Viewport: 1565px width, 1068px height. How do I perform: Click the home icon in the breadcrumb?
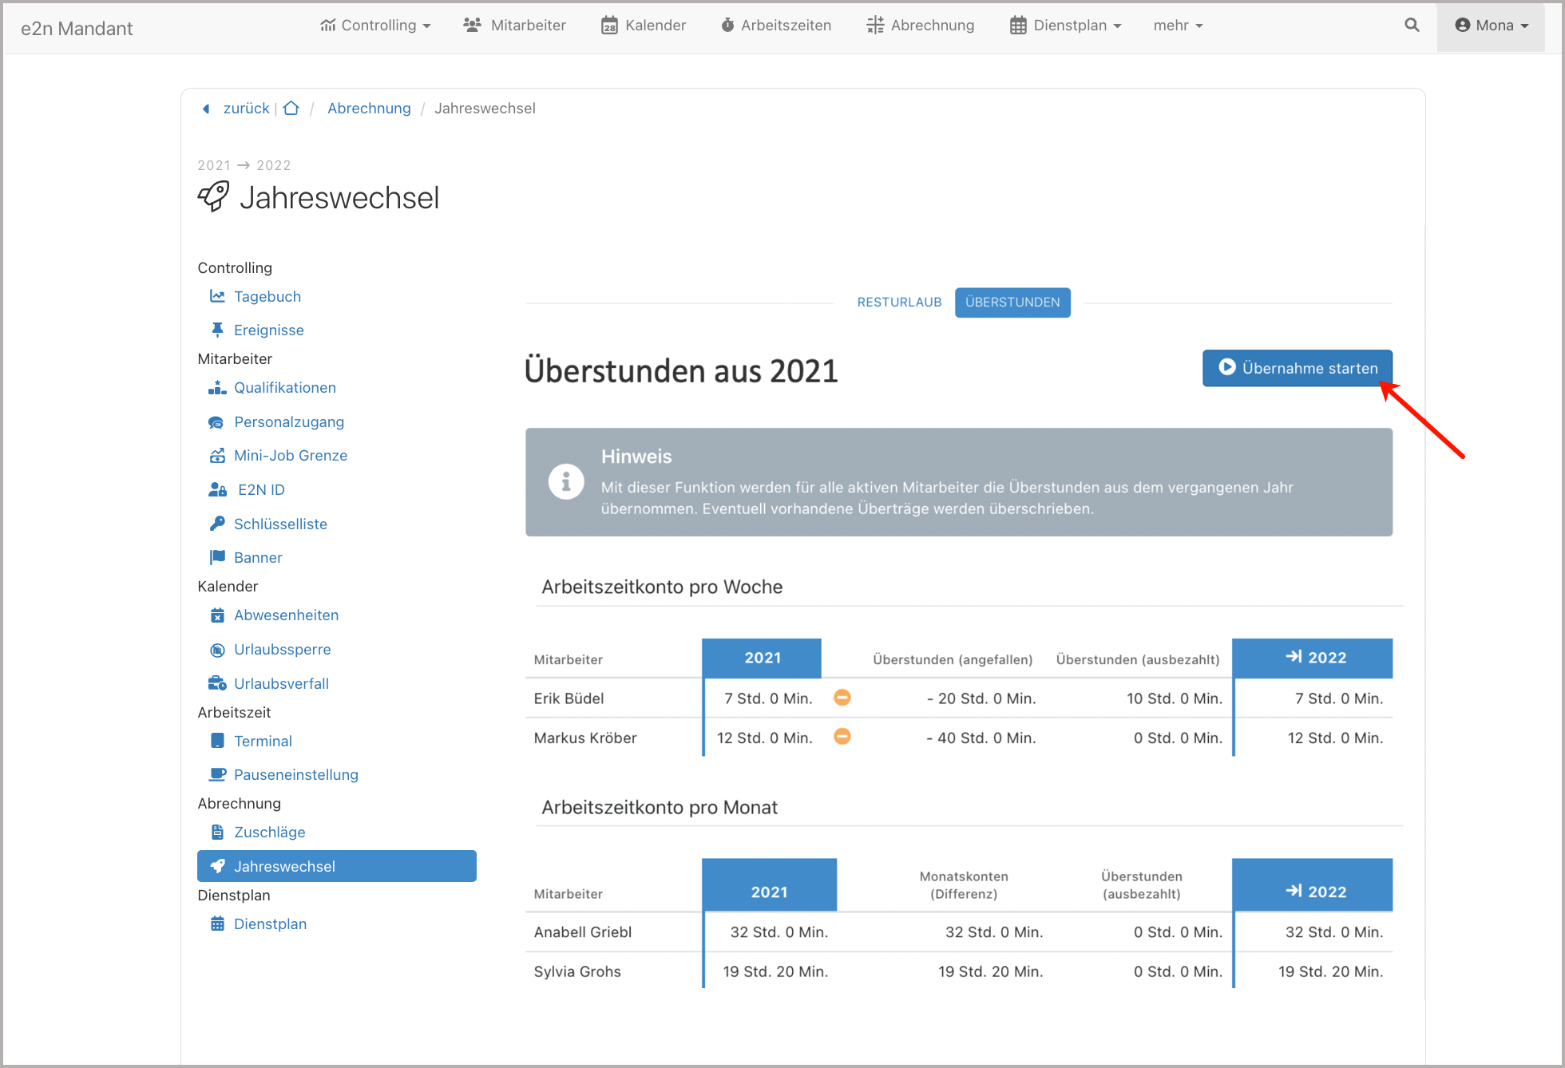click(291, 108)
